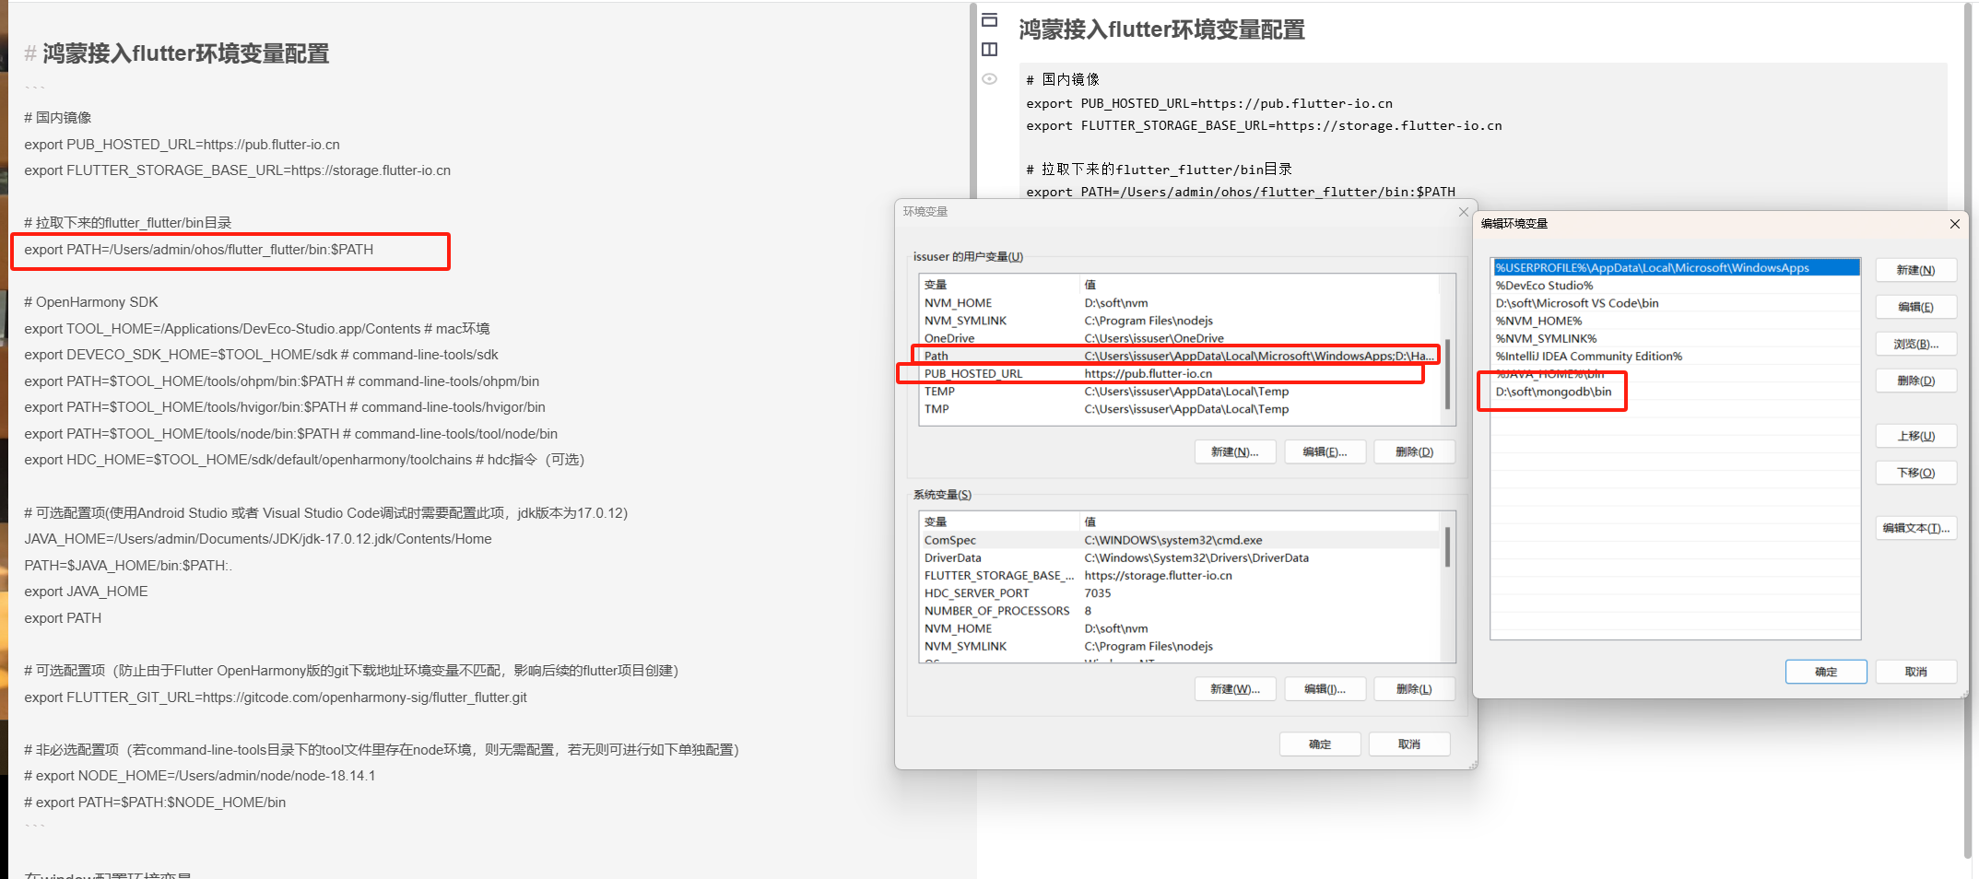Click editor line export FLUTTER_GIT_URL
The height and width of the screenshot is (879, 1979).
(276, 697)
